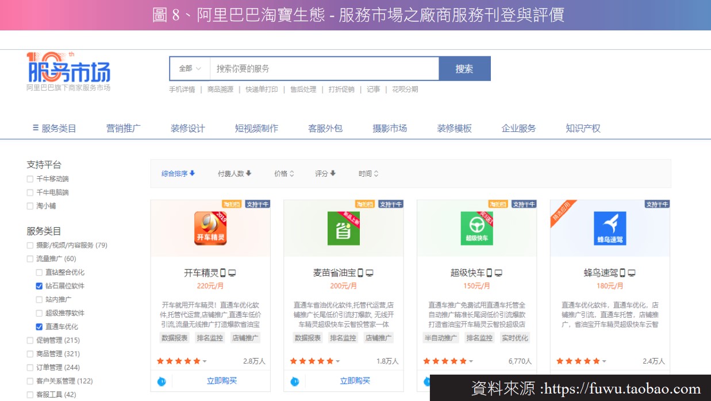Expand the 开车精灵 star rating dropdown
Screen dimensions: 711x401
[205, 361]
